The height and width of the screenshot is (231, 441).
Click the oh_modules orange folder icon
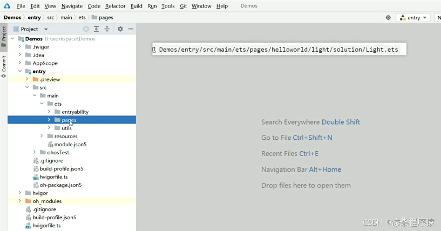click(x=28, y=201)
